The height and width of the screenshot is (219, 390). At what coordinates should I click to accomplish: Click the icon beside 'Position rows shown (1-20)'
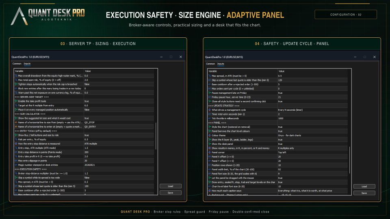[210, 165]
